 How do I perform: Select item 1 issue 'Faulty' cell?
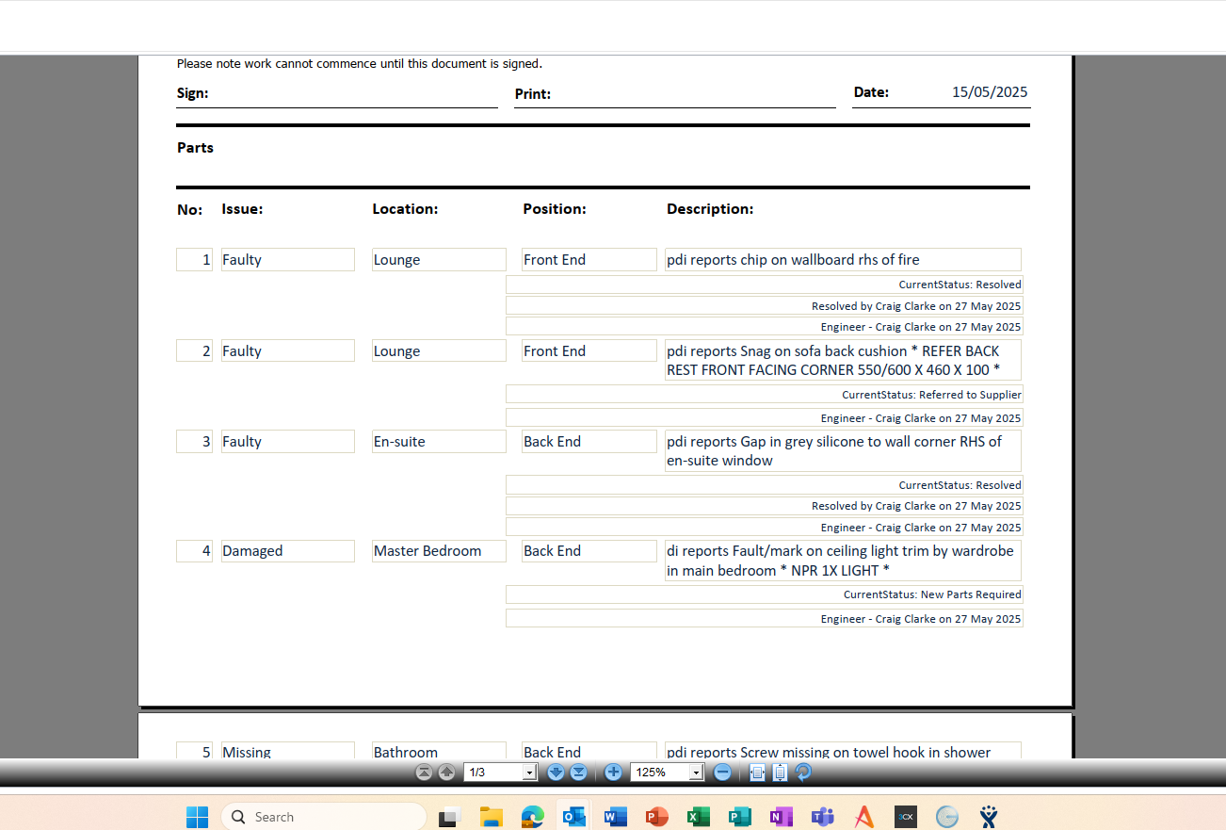point(287,260)
